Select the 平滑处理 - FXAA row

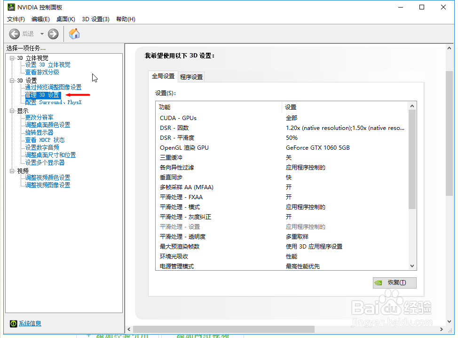point(282,197)
